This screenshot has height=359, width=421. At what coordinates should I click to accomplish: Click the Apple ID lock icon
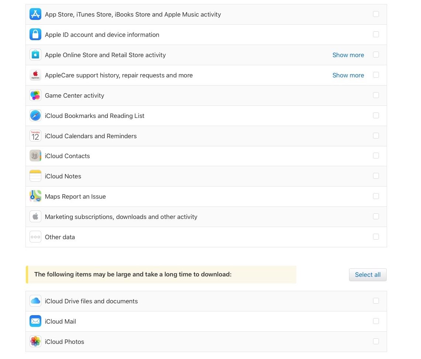[x=35, y=35]
